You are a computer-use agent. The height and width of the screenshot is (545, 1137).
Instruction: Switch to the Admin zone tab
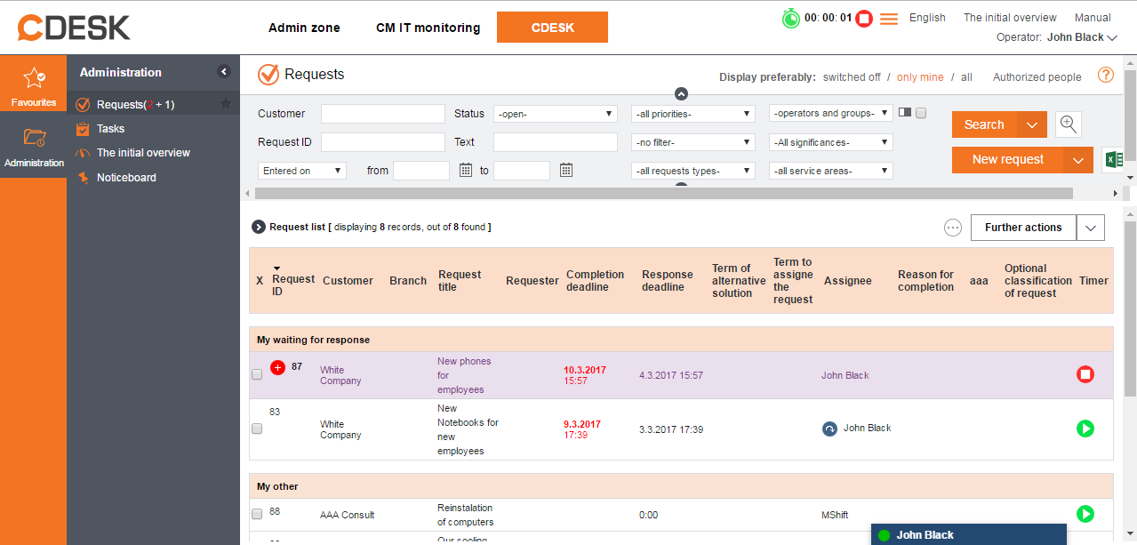click(x=304, y=28)
